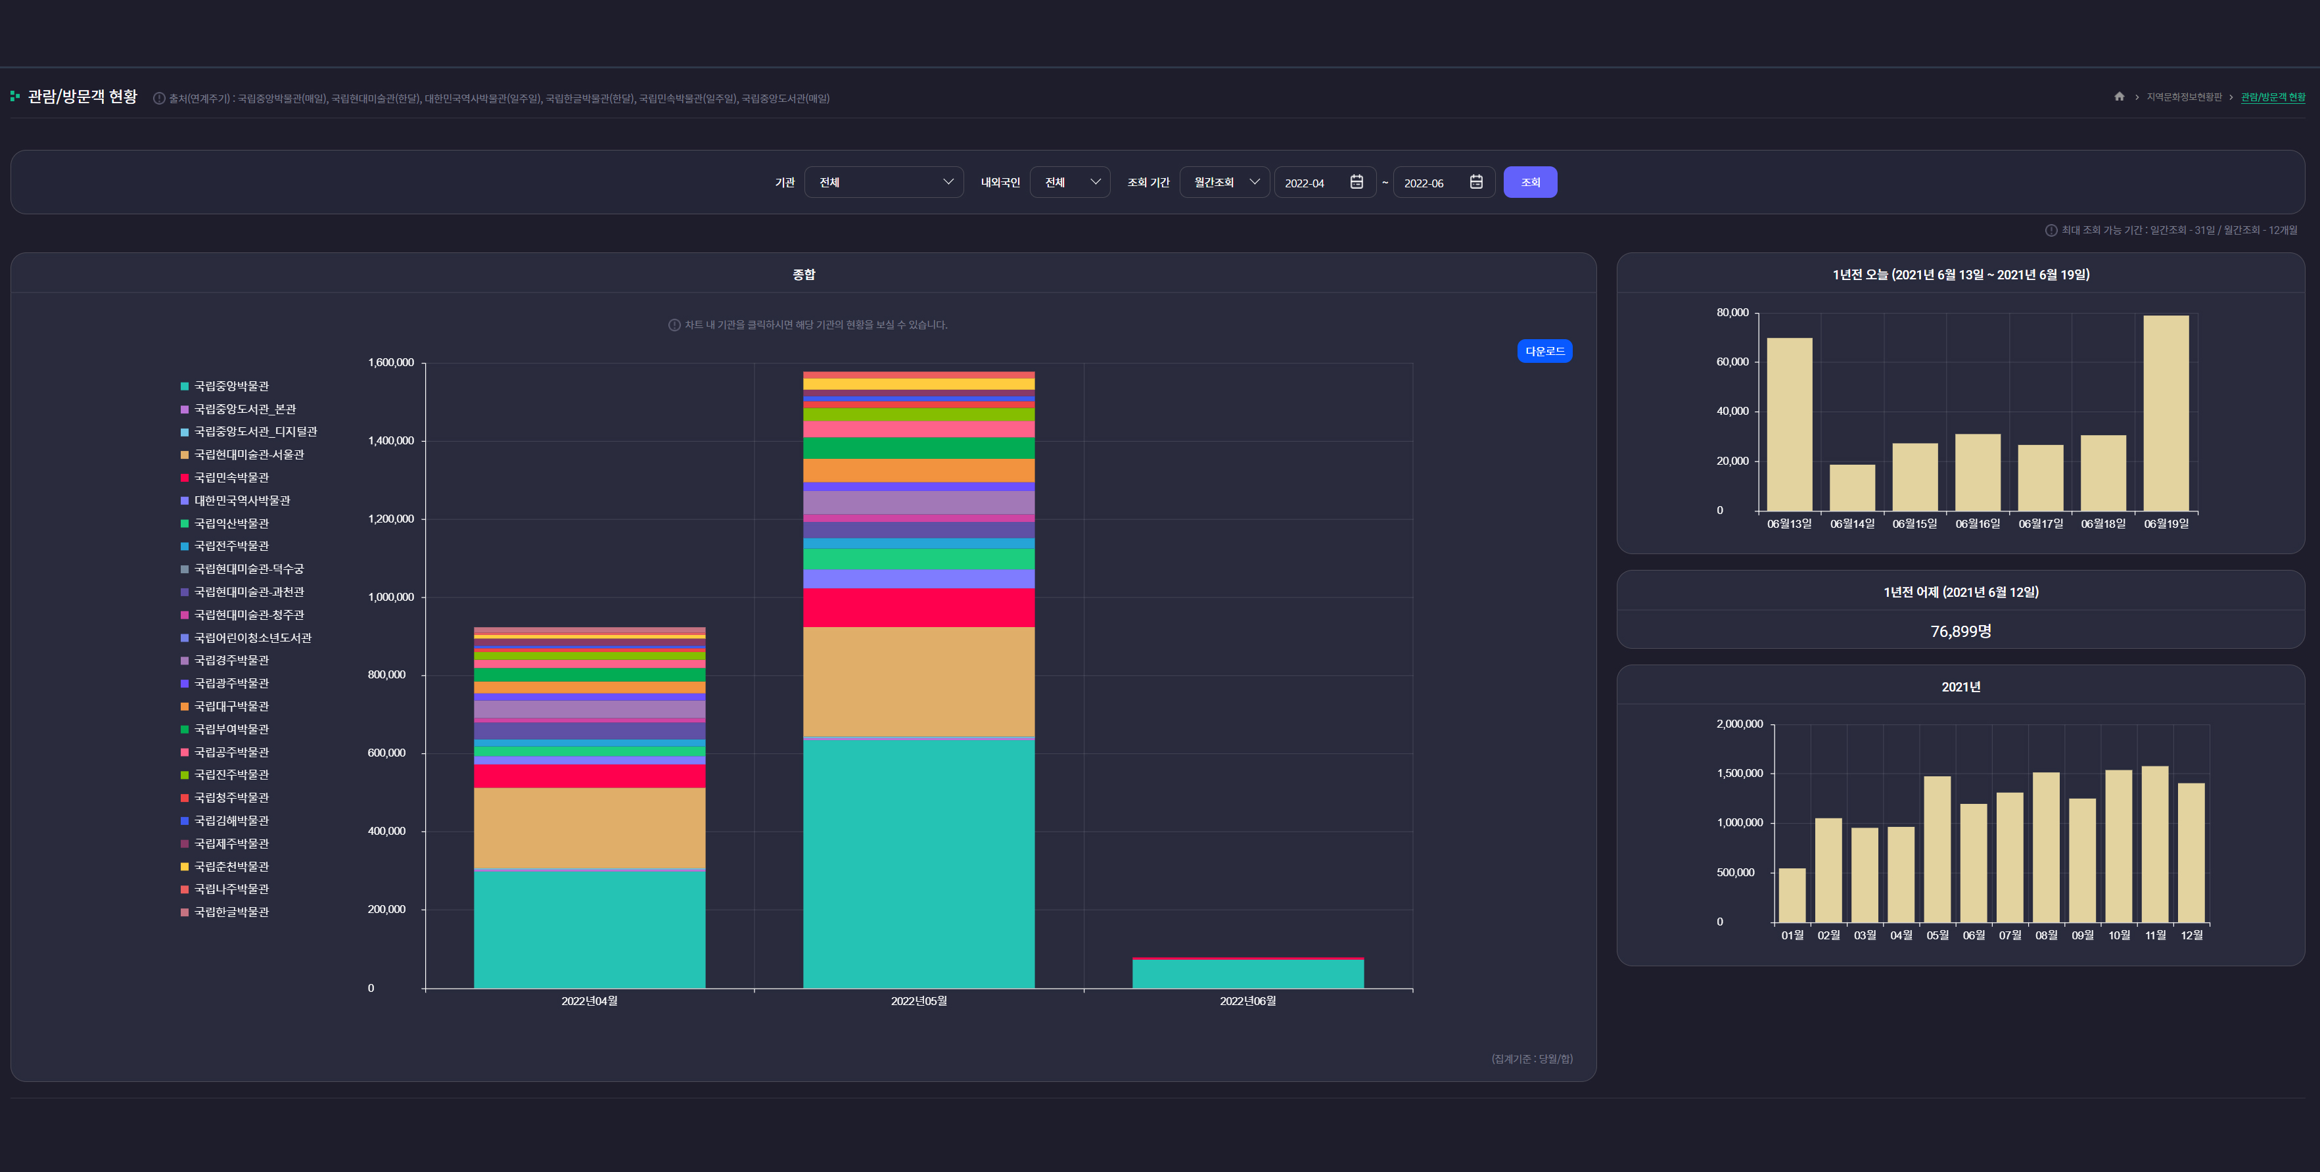The height and width of the screenshot is (1172, 2320).
Task: Click the info icon beside the chart hint text
Action: pyautogui.click(x=674, y=325)
